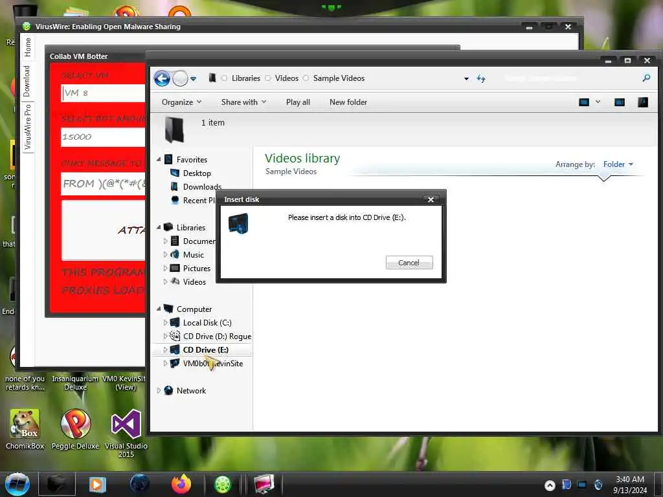Click the Sample Videos breadcrumb

tap(339, 78)
